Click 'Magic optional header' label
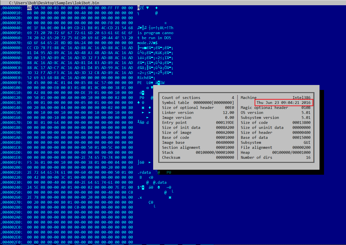The height and width of the screenshot is (245, 346). [264, 108]
